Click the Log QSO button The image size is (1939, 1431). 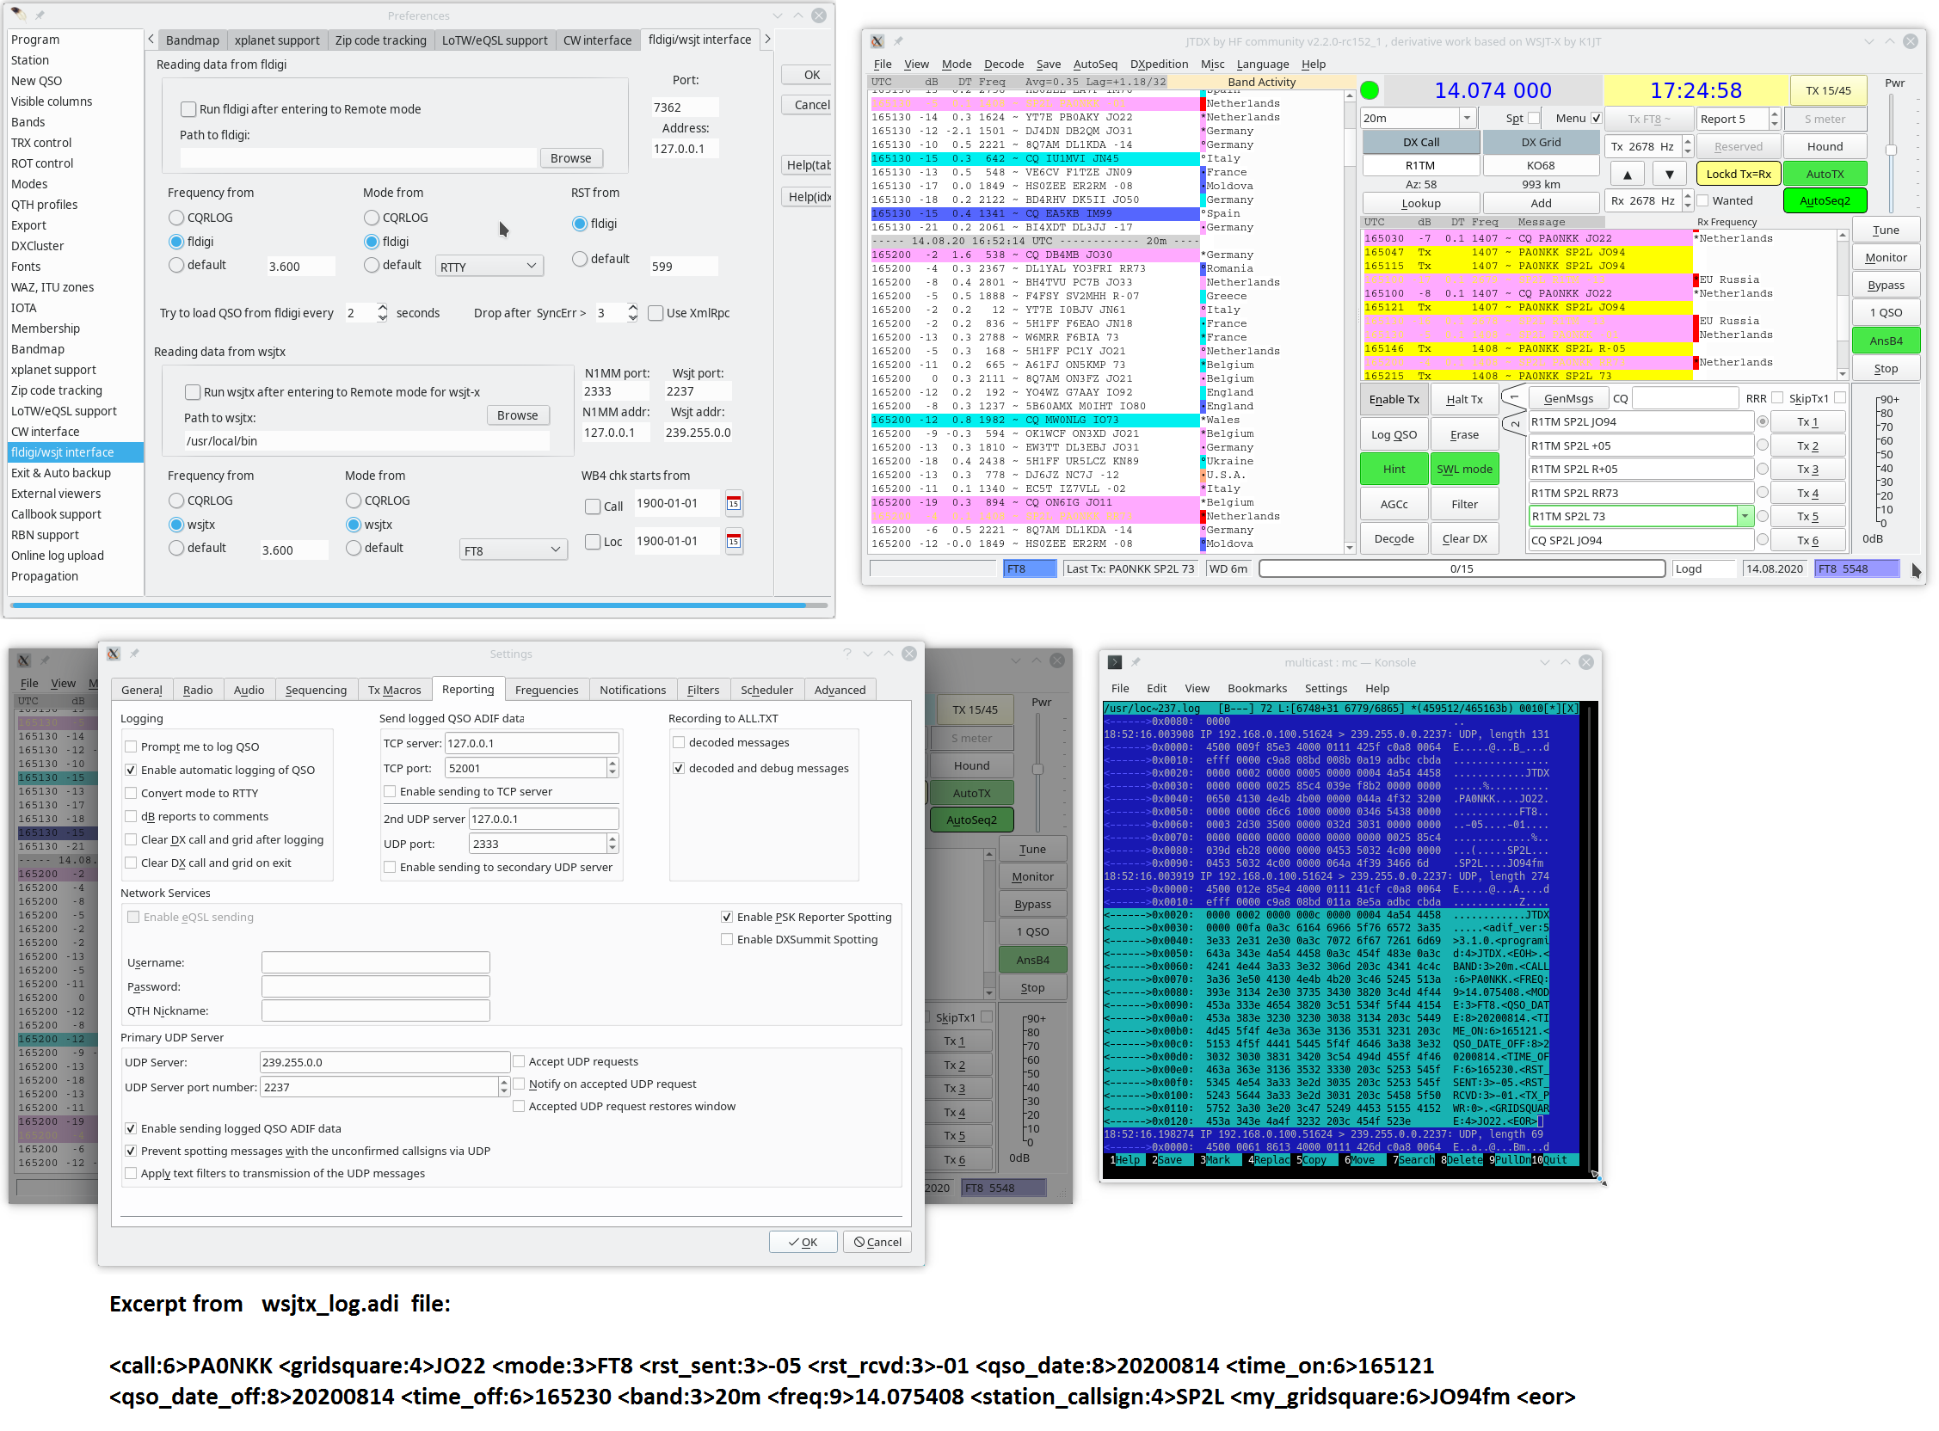[1394, 435]
